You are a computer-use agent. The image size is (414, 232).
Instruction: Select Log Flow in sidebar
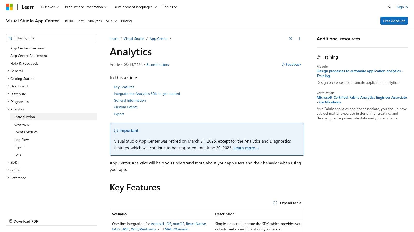(22, 140)
